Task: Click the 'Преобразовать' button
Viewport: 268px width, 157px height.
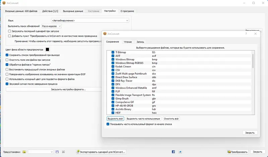Action: pyautogui.click(x=238, y=152)
